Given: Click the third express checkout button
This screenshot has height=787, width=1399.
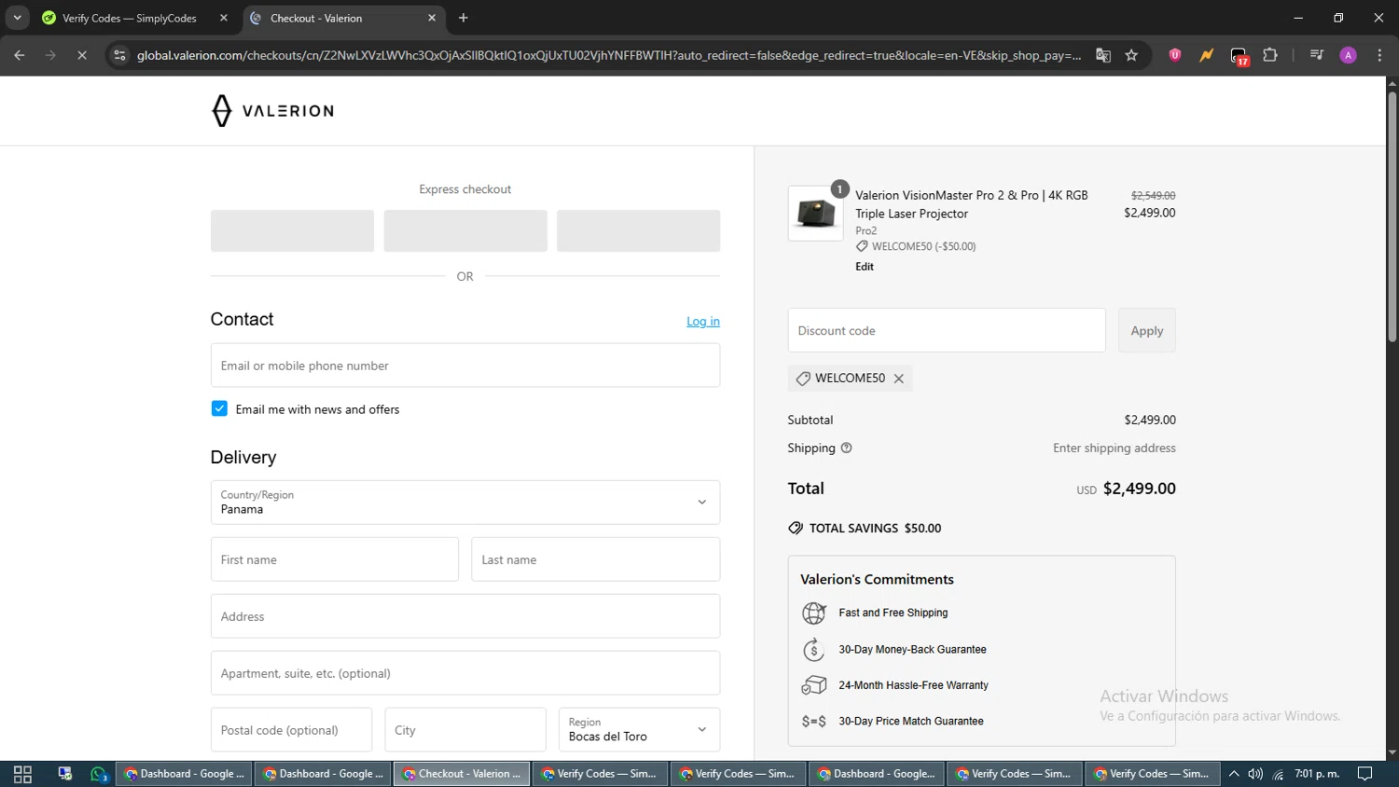Looking at the screenshot, I should click(638, 230).
